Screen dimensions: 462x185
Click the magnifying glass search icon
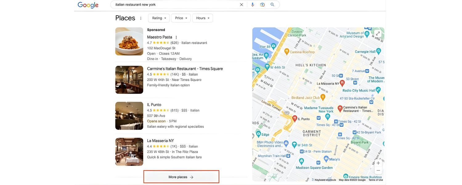[x=272, y=5]
